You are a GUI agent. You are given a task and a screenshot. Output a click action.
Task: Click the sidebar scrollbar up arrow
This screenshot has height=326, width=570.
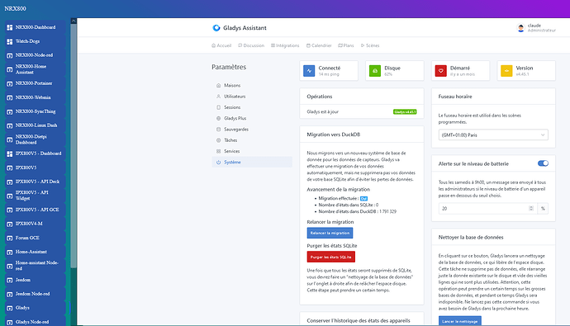(74, 21)
